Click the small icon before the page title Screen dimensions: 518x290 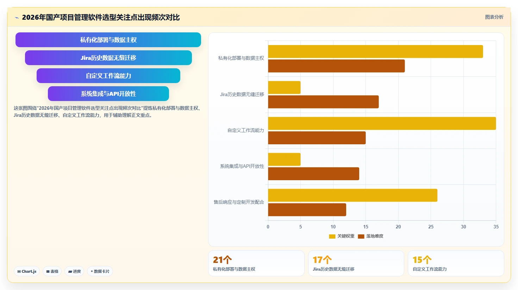coord(17,18)
